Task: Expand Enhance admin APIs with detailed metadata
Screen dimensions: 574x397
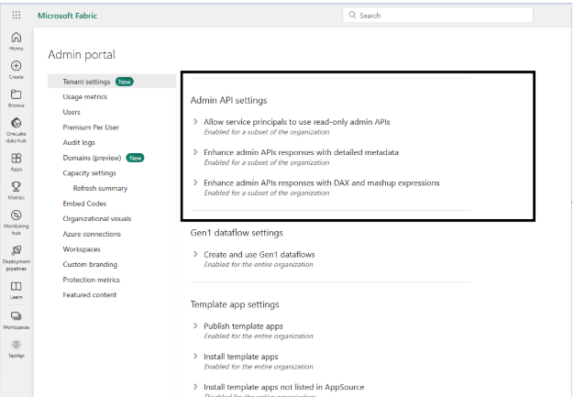Action: pyautogui.click(x=195, y=152)
